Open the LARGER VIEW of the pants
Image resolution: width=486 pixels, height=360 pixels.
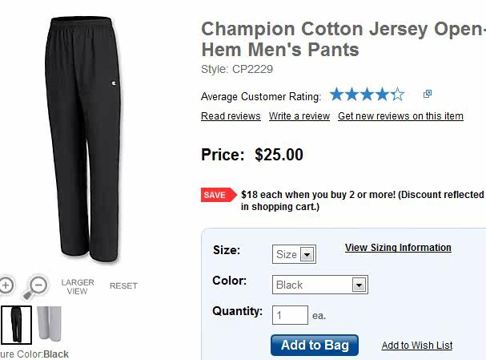78,287
